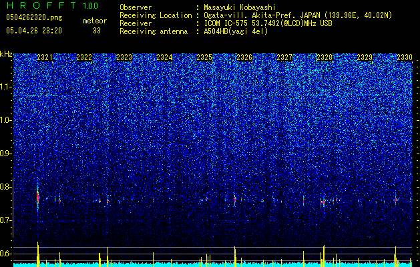Click the HROFFT 1.0.0 title text

coord(52,5)
